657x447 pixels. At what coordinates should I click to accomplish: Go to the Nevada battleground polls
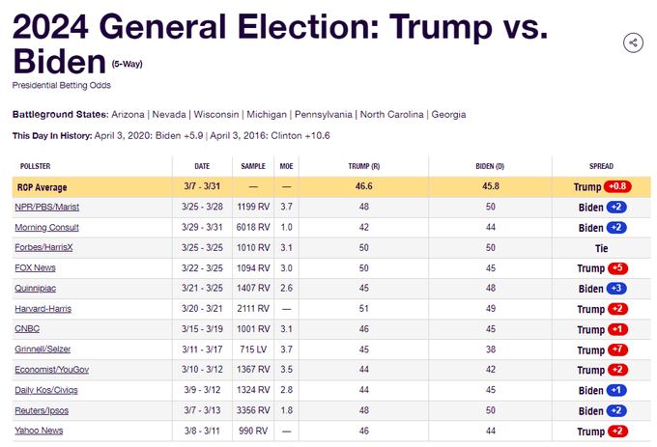click(x=172, y=114)
